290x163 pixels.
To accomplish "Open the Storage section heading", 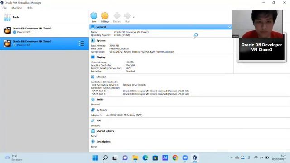I will [x=101, y=77].
